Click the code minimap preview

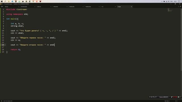pos(170,10)
